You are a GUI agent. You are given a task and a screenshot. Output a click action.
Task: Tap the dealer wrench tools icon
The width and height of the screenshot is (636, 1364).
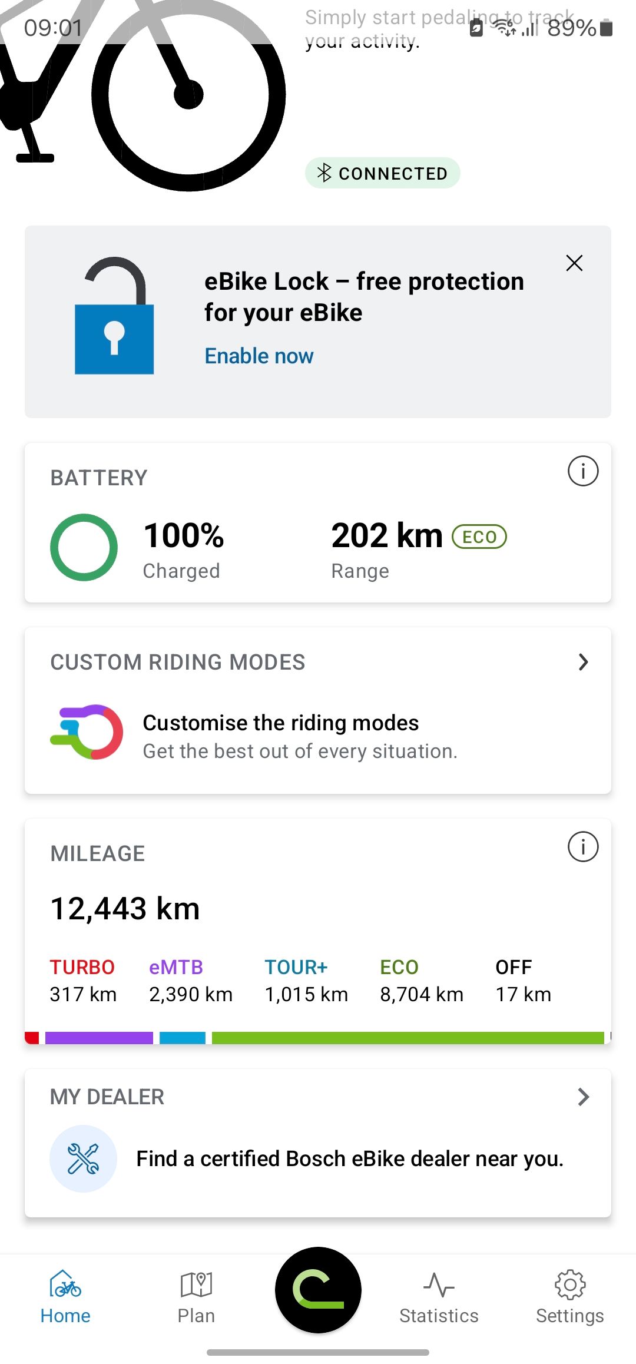83,1158
